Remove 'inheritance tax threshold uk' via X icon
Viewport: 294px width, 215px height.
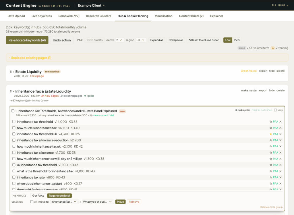pyautogui.click(x=281, y=134)
